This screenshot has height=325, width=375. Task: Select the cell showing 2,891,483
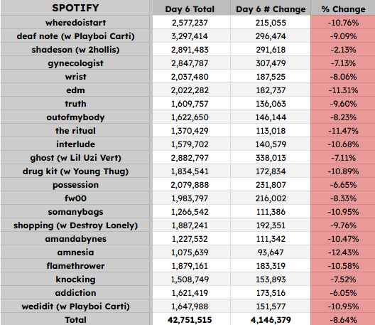(190, 50)
